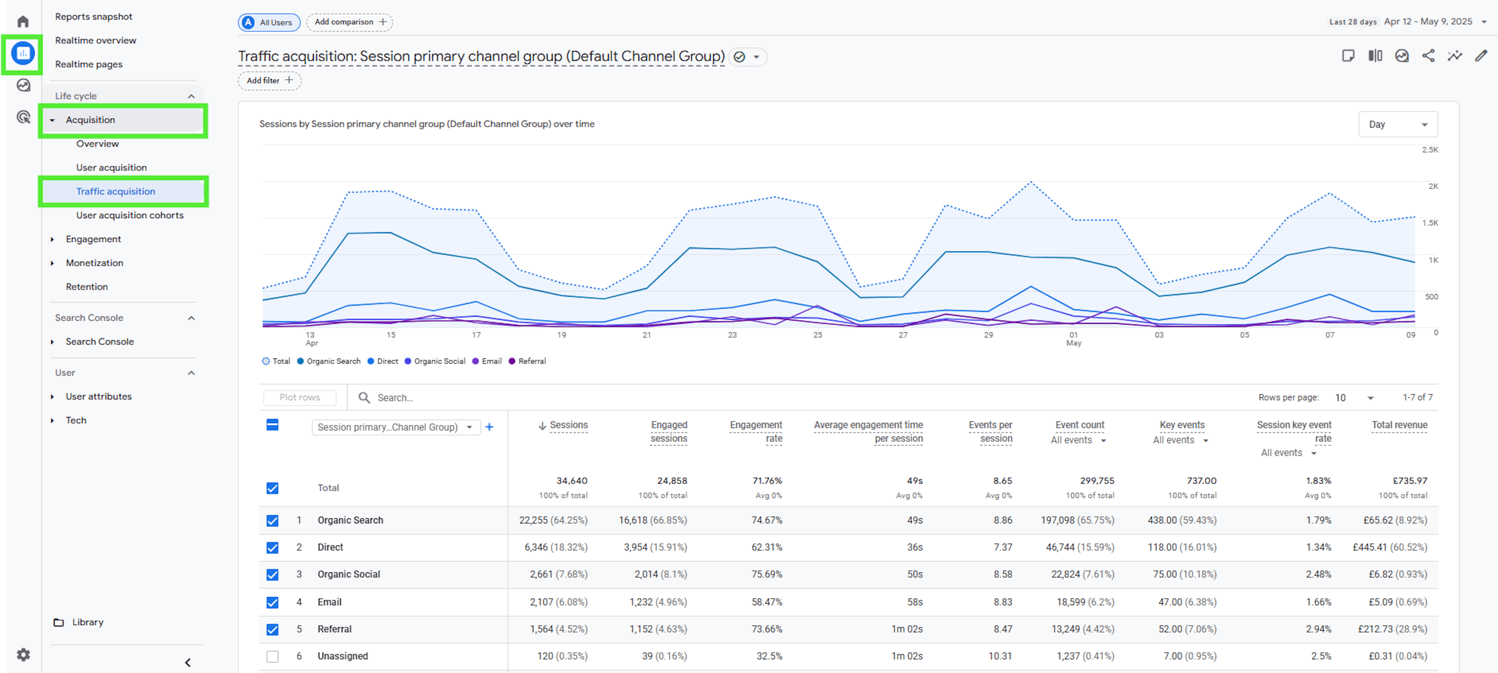Expand the Engagement section in sidebar
The height and width of the screenshot is (673, 1498).
click(93, 239)
